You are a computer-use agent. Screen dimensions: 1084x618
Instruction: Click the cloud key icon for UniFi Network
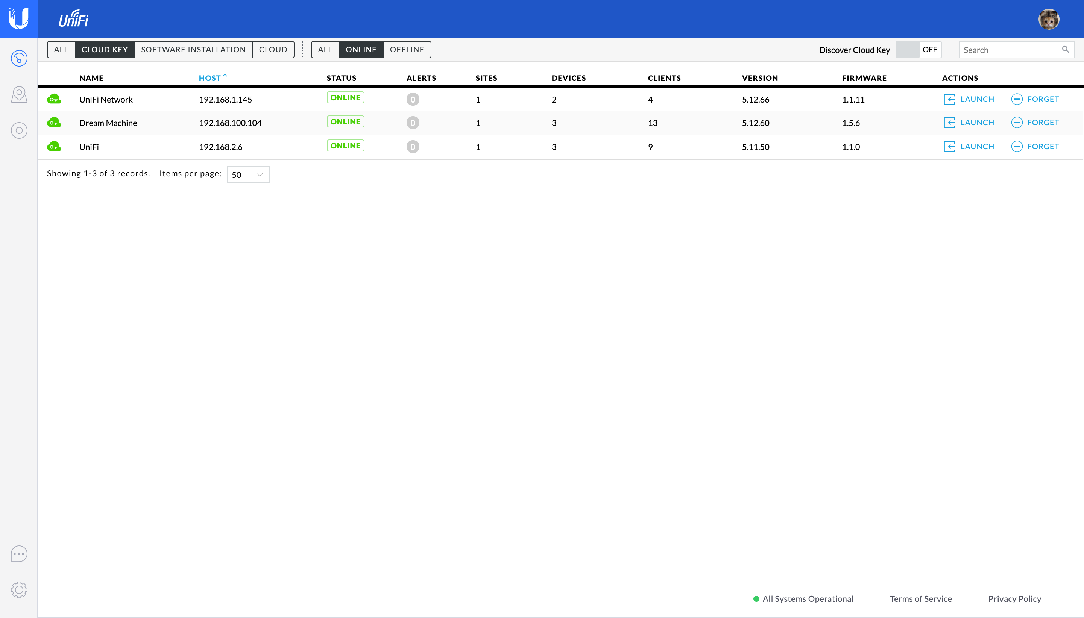pyautogui.click(x=54, y=99)
